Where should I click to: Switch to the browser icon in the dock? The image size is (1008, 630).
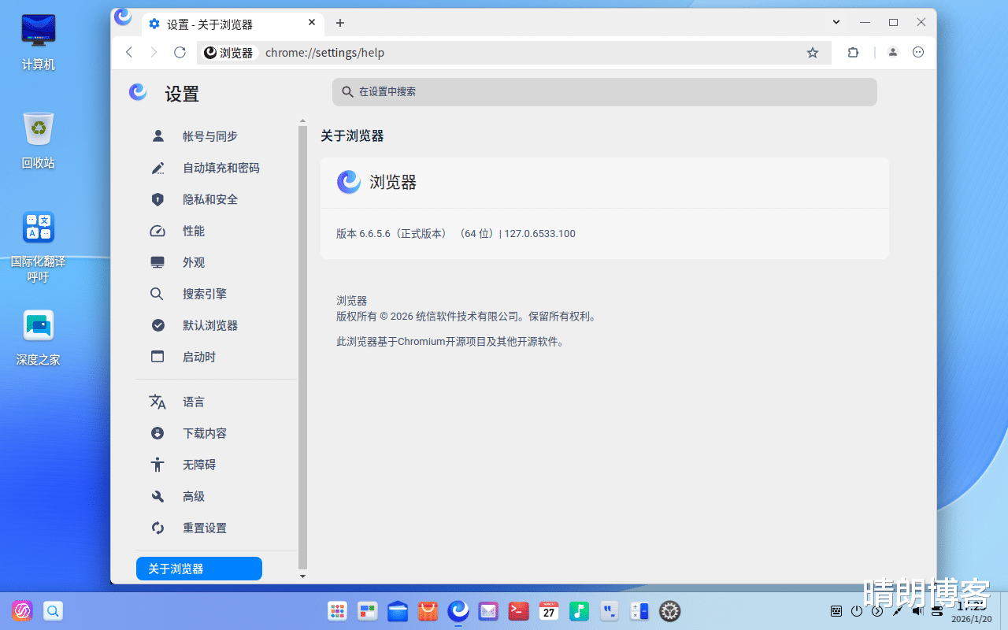pyautogui.click(x=458, y=611)
